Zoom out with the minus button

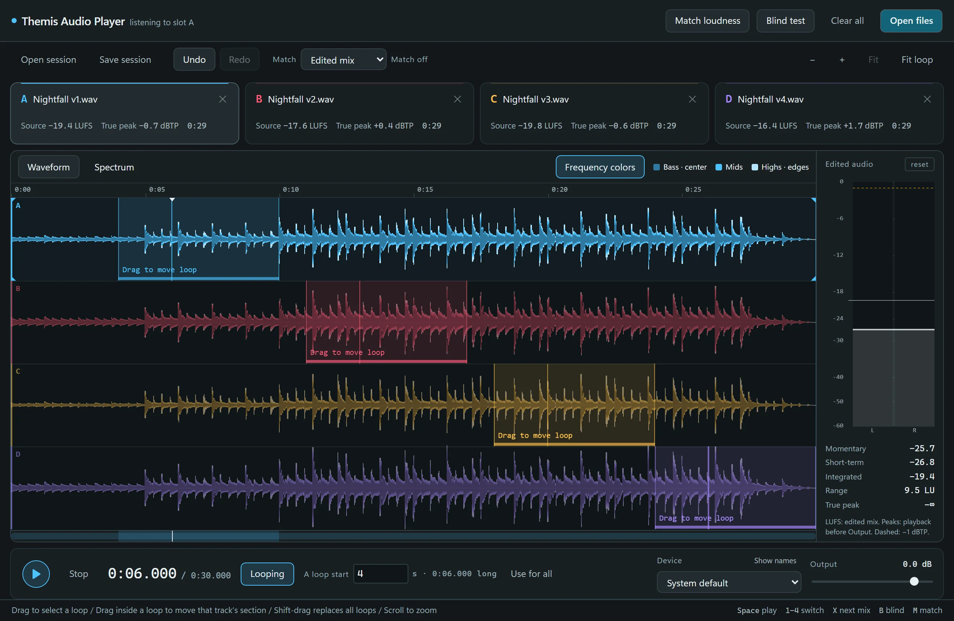812,60
